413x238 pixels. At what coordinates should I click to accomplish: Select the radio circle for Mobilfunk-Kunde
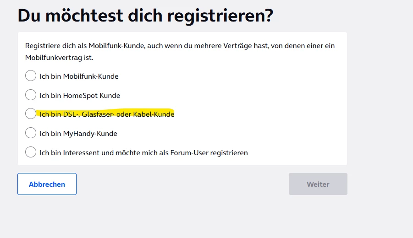pos(31,76)
